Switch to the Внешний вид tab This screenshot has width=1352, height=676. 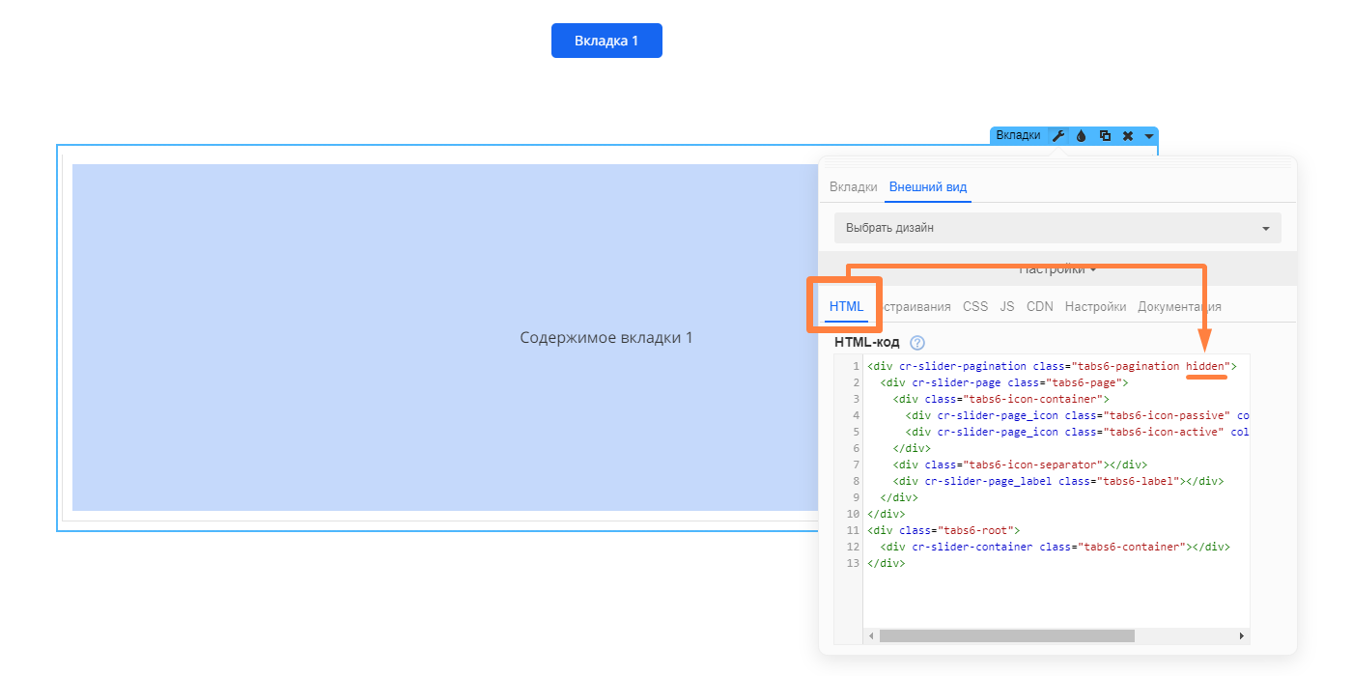928,187
